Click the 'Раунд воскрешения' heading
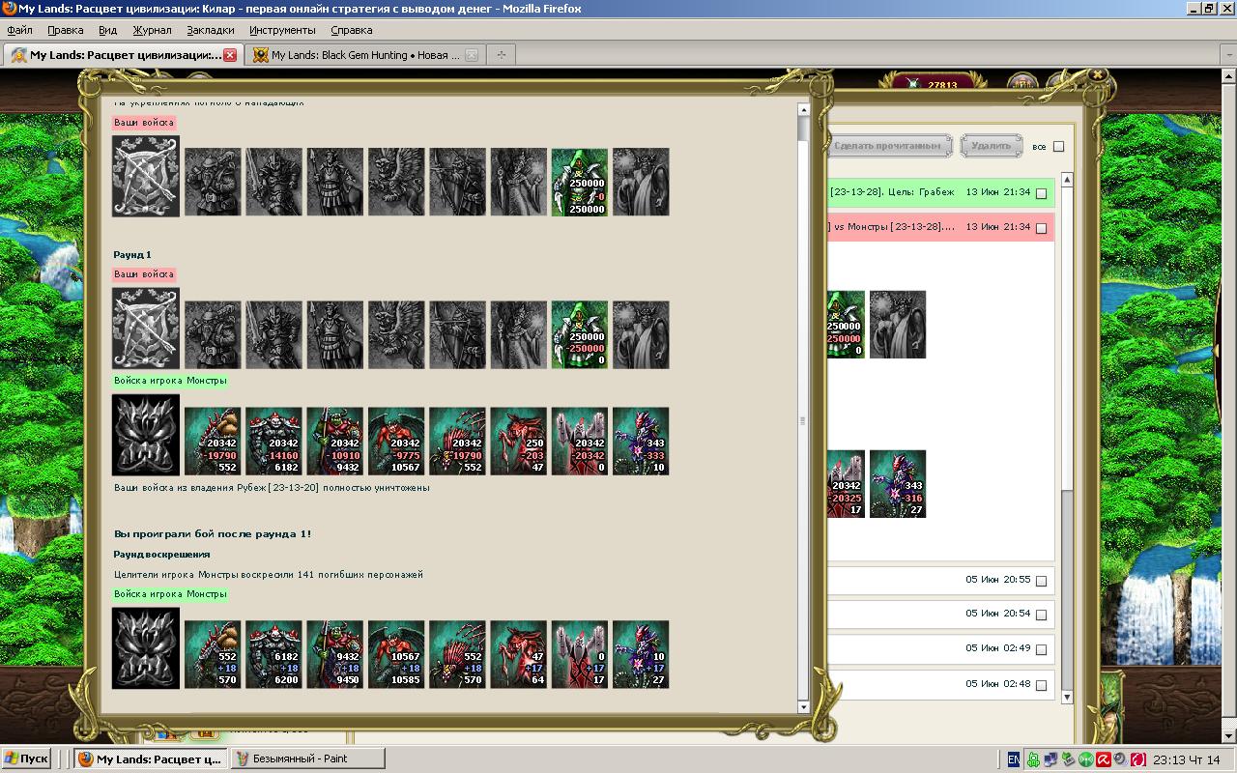Viewport: 1237px width, 773px height. tap(161, 555)
